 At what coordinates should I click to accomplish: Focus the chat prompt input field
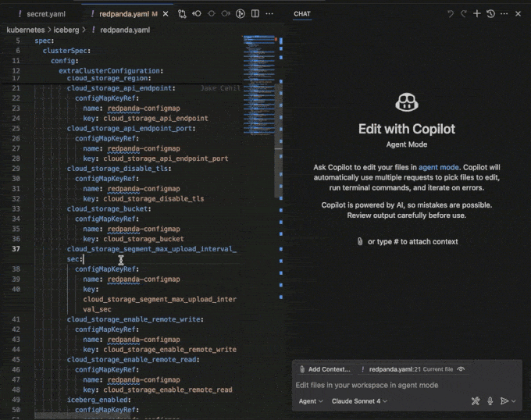pyautogui.click(x=407, y=385)
